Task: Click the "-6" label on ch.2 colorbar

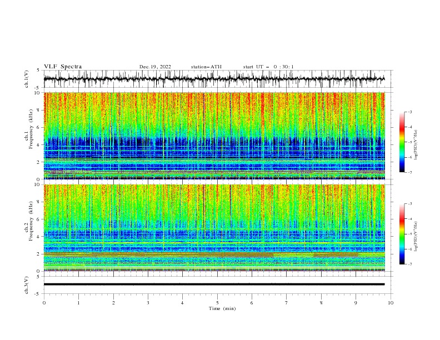Action: [x=410, y=249]
